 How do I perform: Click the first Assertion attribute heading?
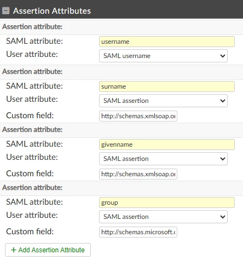(x=32, y=27)
